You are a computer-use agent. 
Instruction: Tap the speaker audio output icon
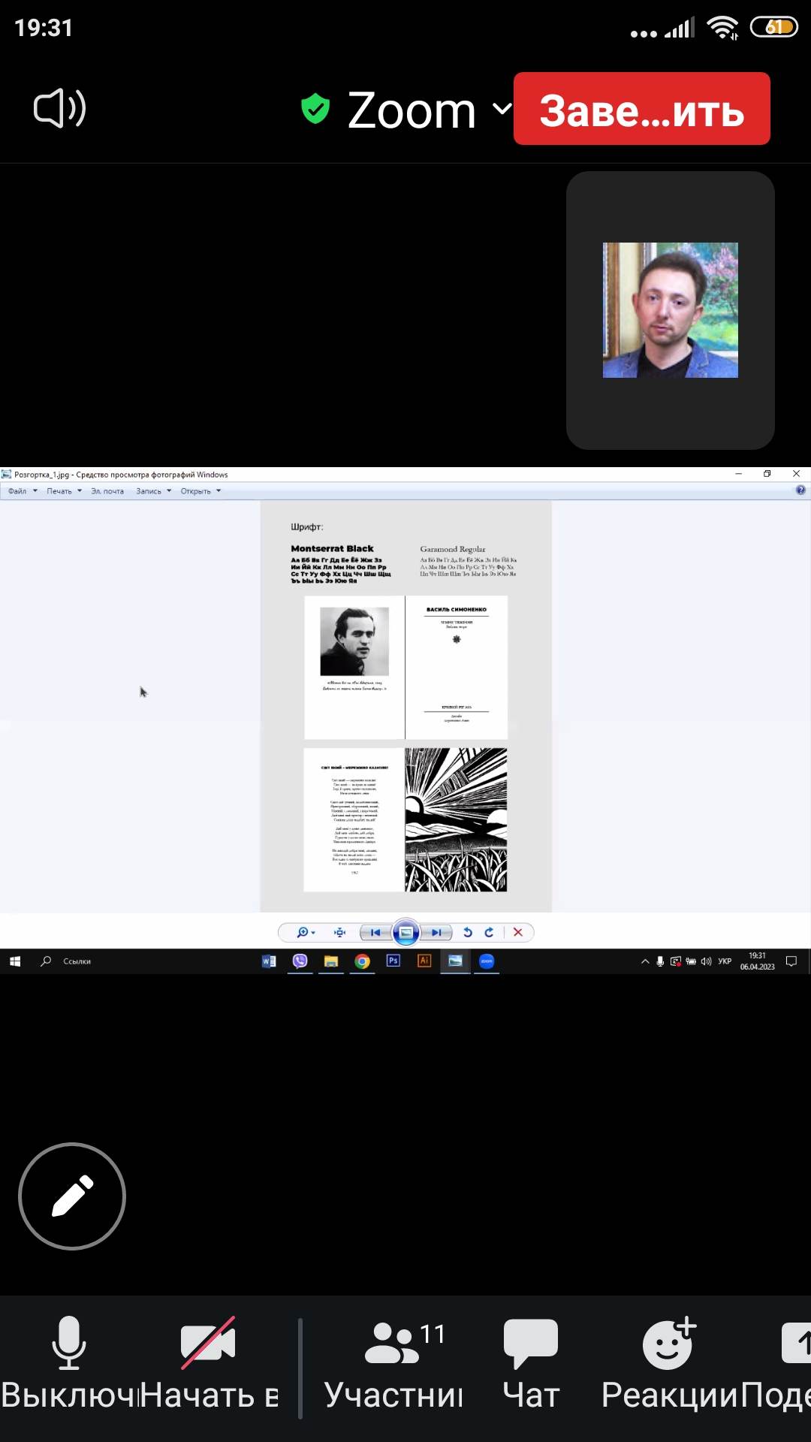click(60, 109)
